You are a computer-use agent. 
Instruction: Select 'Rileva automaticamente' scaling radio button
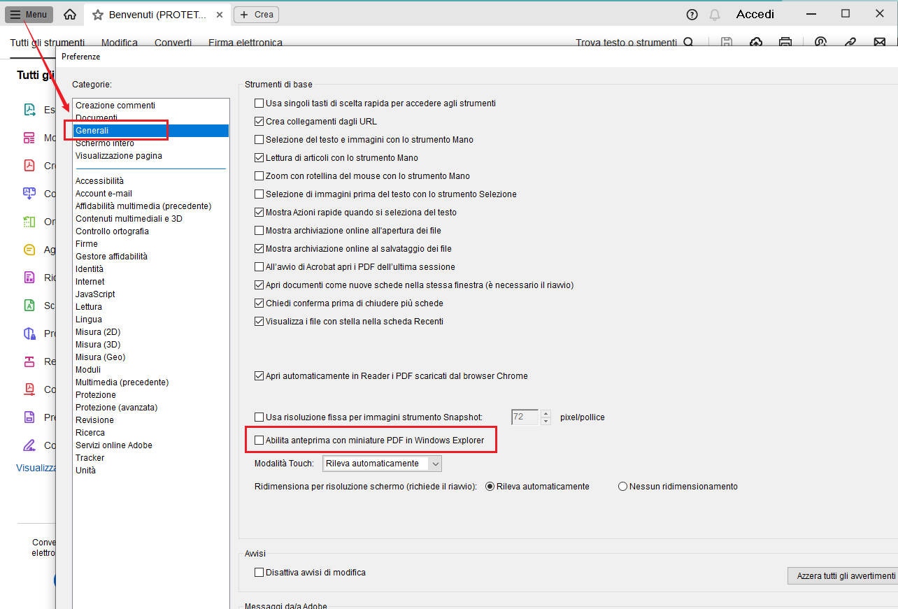pyautogui.click(x=490, y=487)
